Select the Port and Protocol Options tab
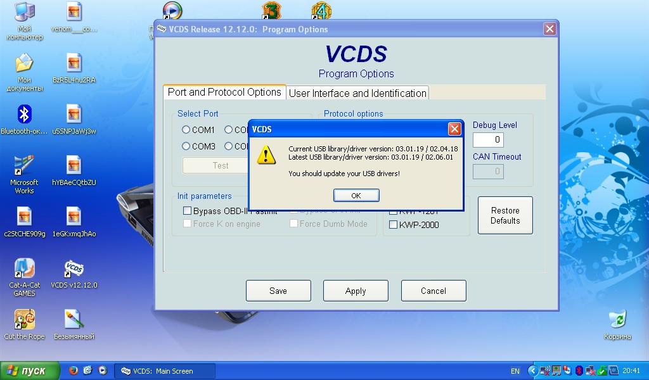The height and width of the screenshot is (380, 649). [x=224, y=92]
